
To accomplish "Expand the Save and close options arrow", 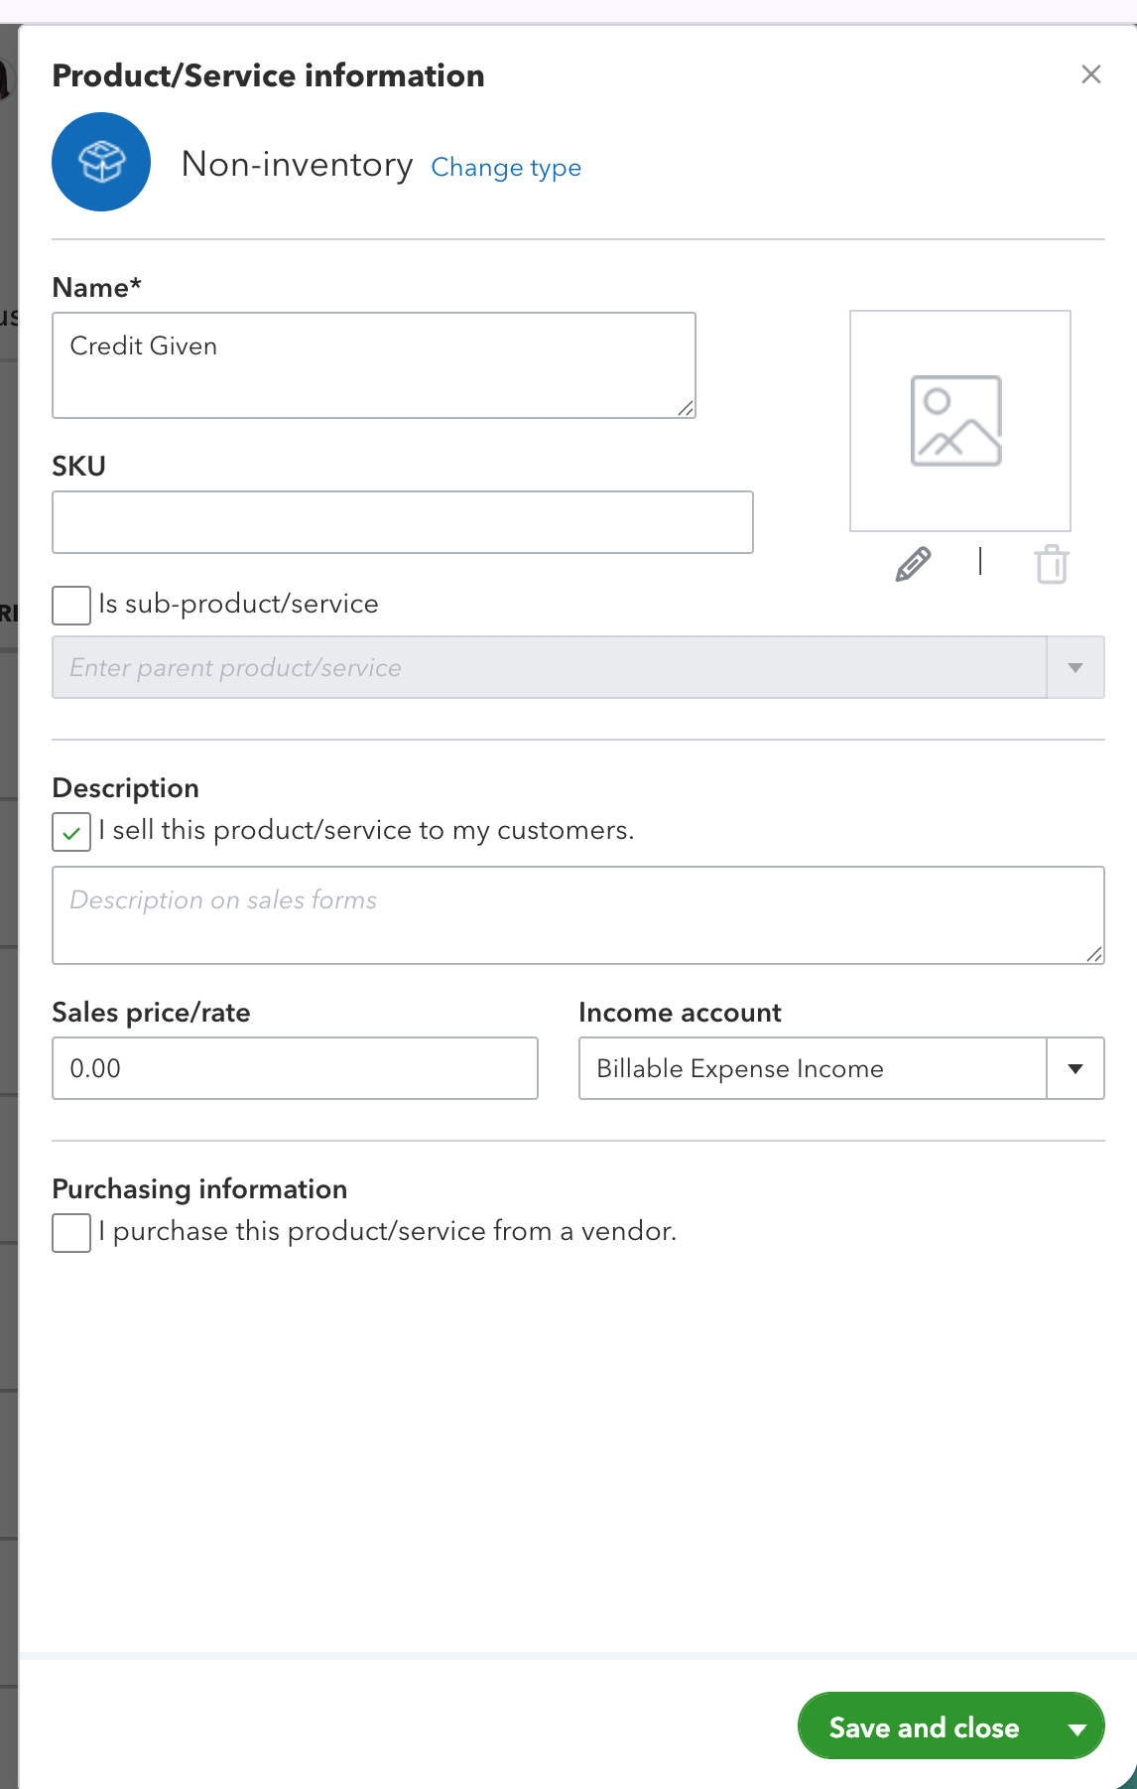I will click(1076, 1728).
